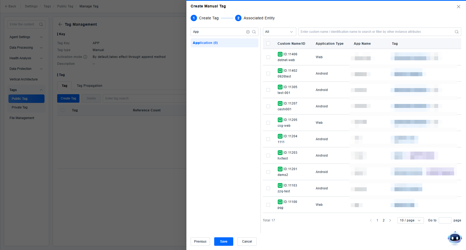Click the Go to page number input

pyautogui.click(x=445, y=220)
